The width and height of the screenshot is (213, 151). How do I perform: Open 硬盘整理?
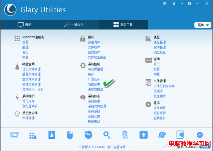pyautogui.click(x=160, y=42)
